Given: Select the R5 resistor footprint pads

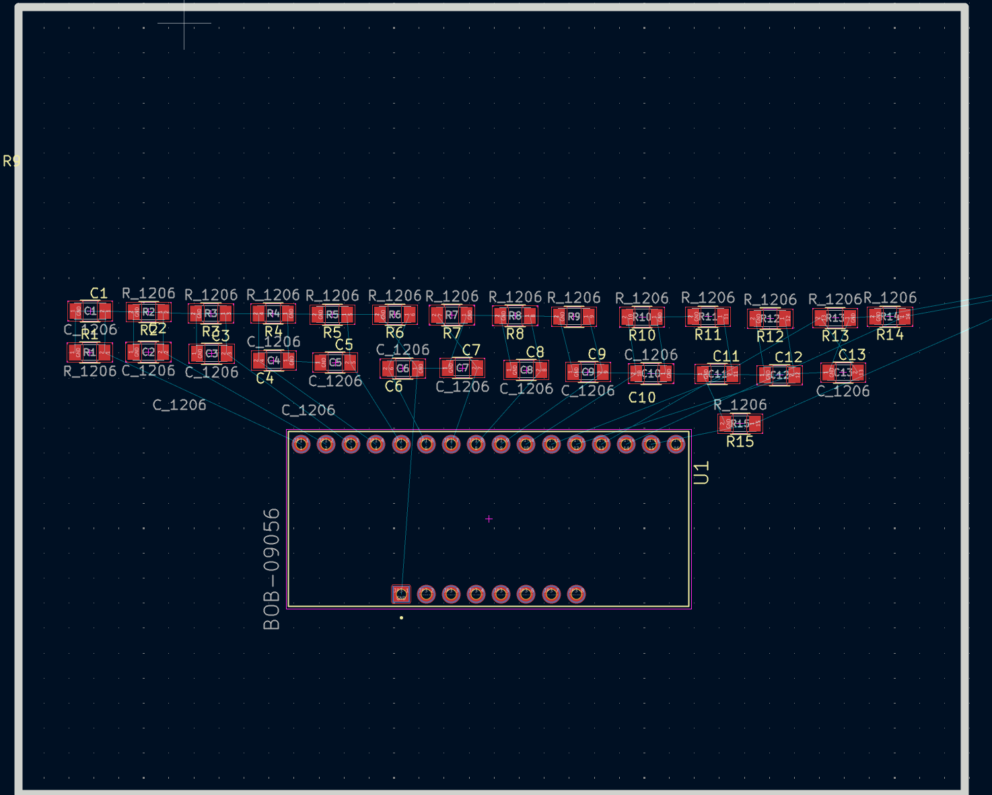Looking at the screenshot, I should 332,314.
